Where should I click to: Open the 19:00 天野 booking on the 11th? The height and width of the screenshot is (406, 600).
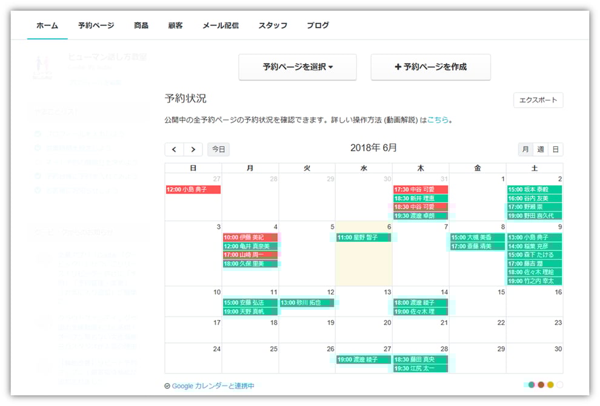pos(250,311)
